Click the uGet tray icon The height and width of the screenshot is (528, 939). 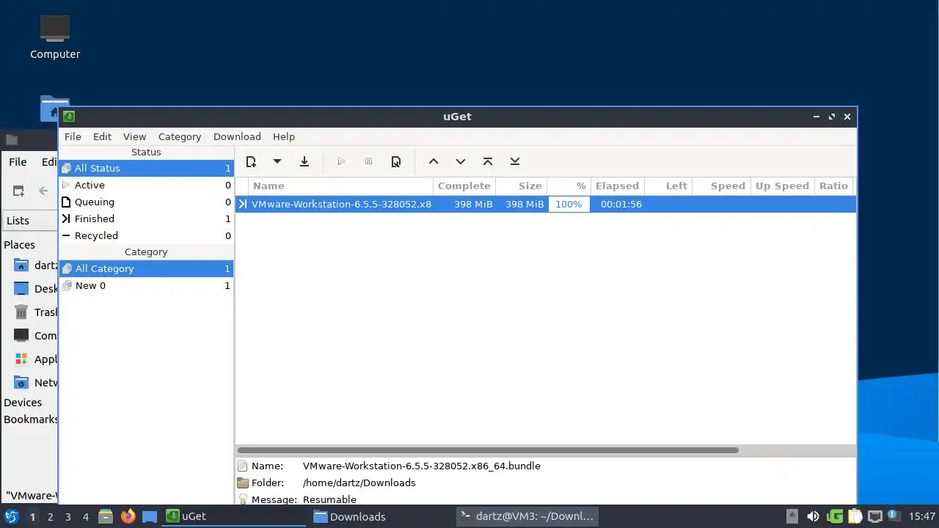click(x=835, y=516)
